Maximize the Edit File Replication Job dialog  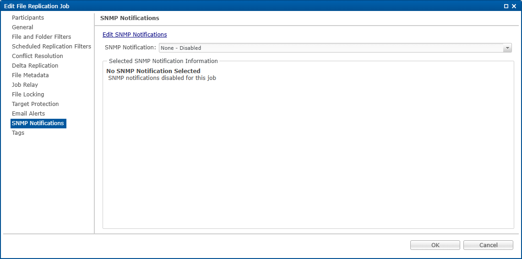[x=506, y=6]
